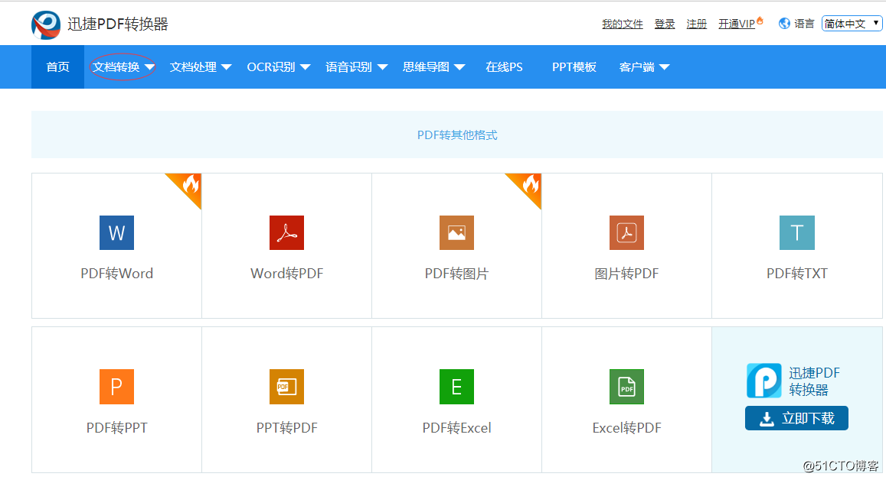Click the hot flame badge on PDF转Word
The width and height of the screenshot is (886, 480).
[191, 184]
